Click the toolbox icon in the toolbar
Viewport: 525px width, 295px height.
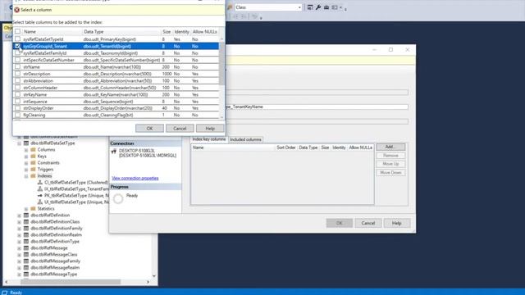click(x=326, y=7)
